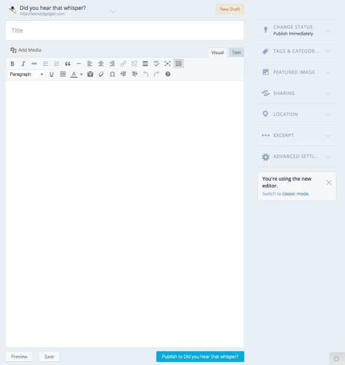The height and width of the screenshot is (365, 345).
Task: Switch to the Visual editor tab
Action: click(x=217, y=52)
